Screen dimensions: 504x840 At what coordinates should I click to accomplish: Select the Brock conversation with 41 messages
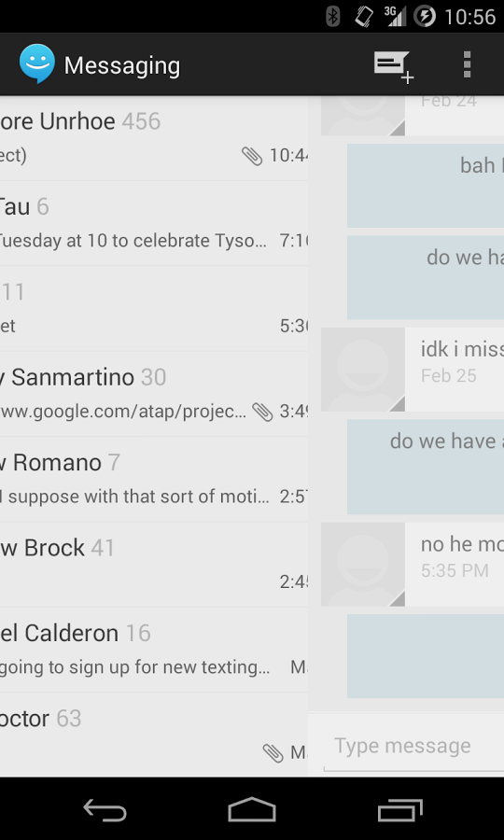(154, 564)
